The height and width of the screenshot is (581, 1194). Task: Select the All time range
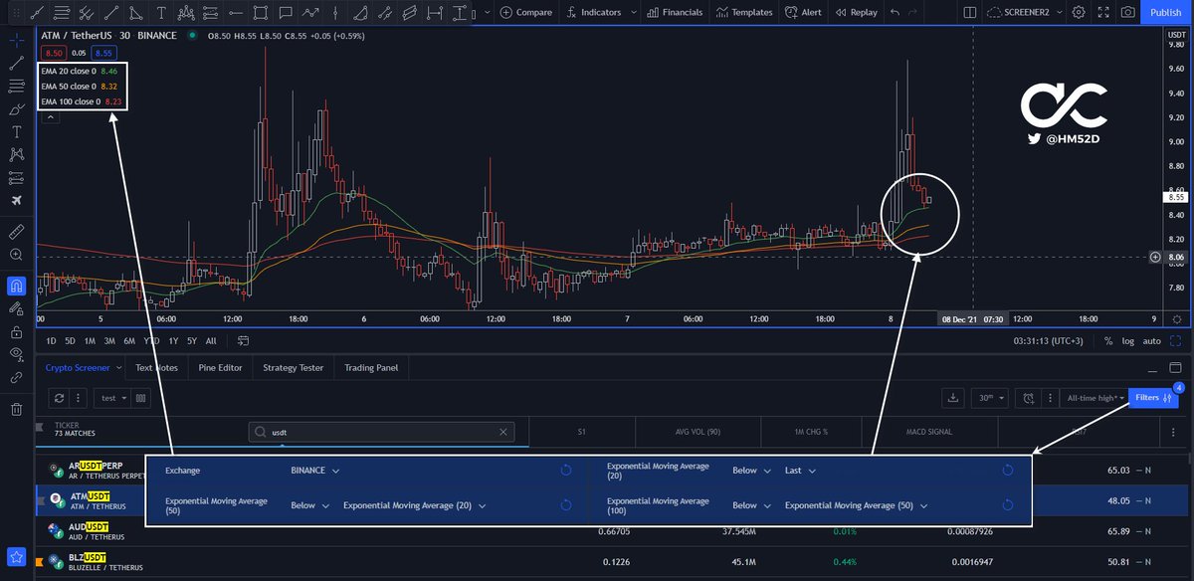pos(211,341)
